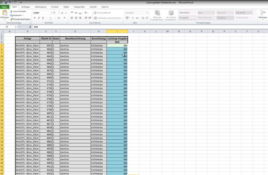Open the Name Box dropdown arrow
The image size is (268, 175).
16,27
